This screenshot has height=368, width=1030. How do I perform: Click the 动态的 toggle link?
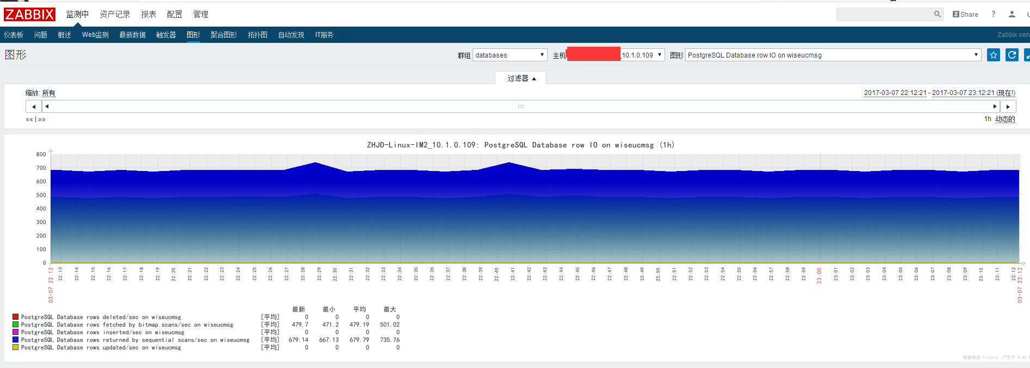coord(1005,119)
